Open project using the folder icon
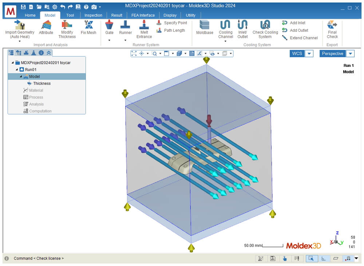The width and height of the screenshot is (364, 266). [39, 7]
